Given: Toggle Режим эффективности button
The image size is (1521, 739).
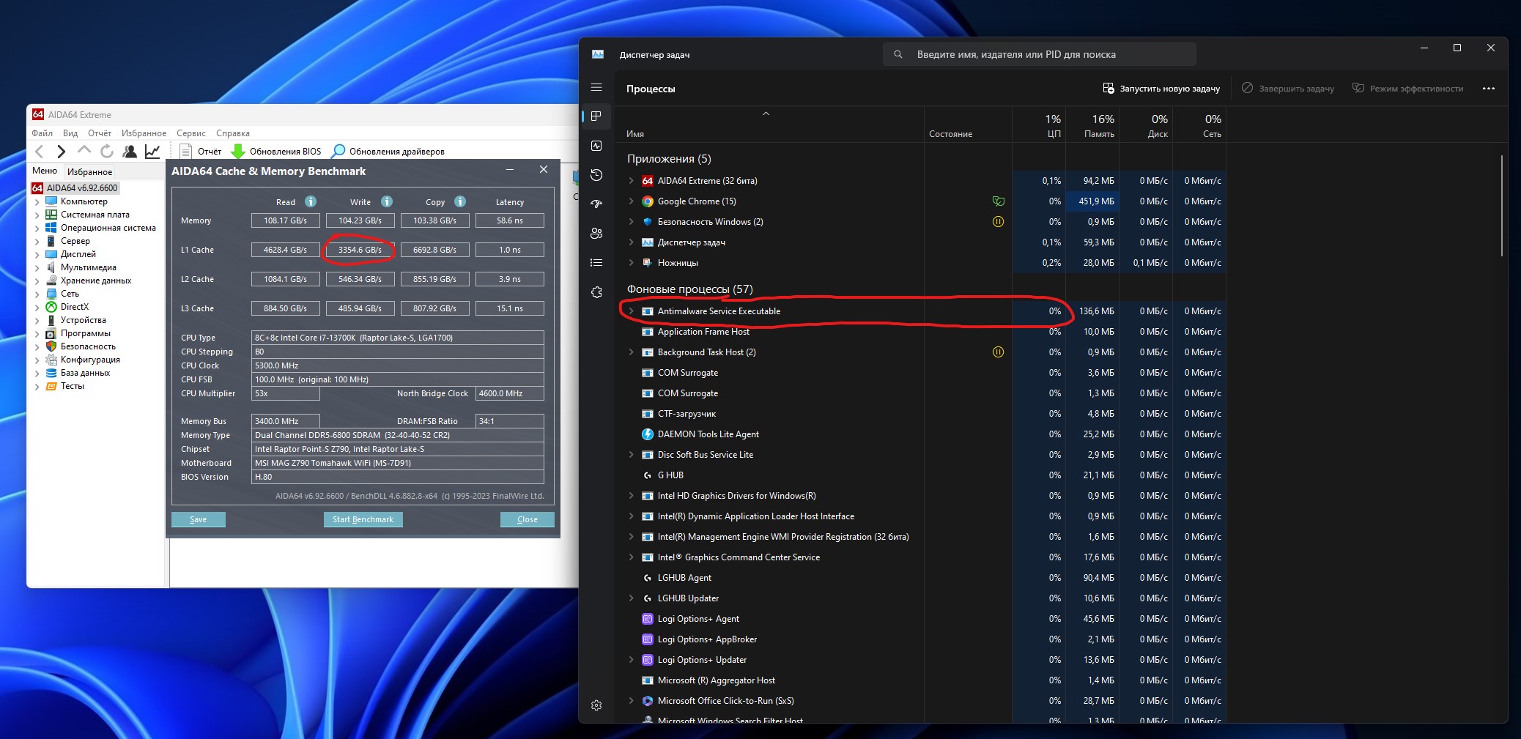Looking at the screenshot, I should (1407, 89).
